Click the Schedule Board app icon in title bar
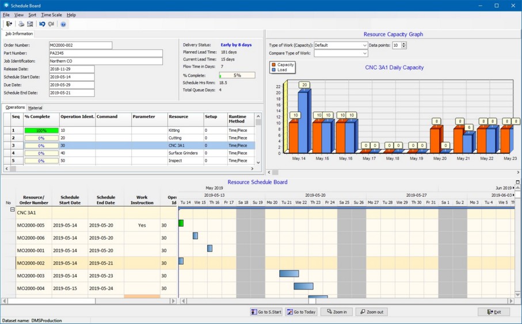The image size is (522, 324). click(x=6, y=5)
